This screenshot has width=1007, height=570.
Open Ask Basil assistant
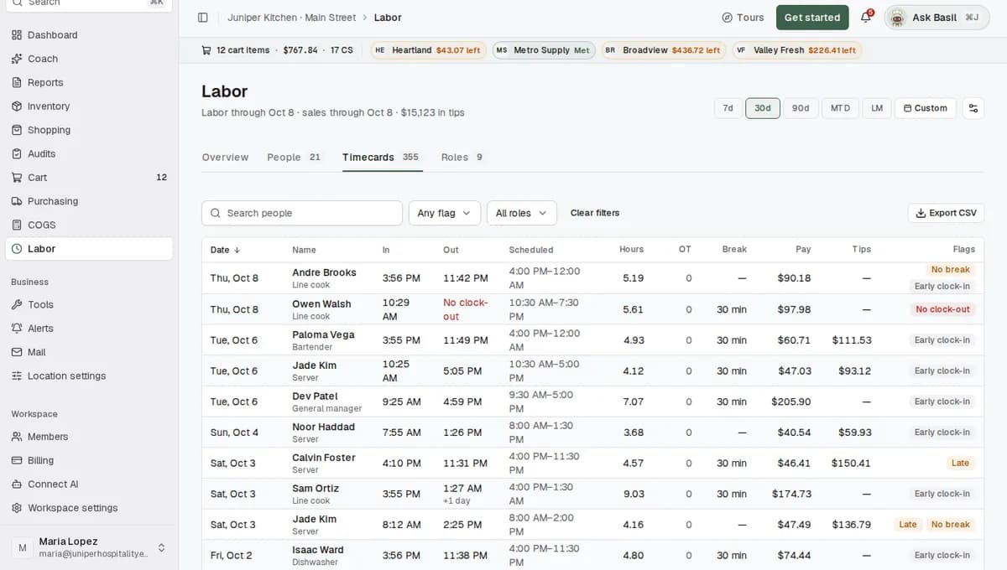coord(937,18)
